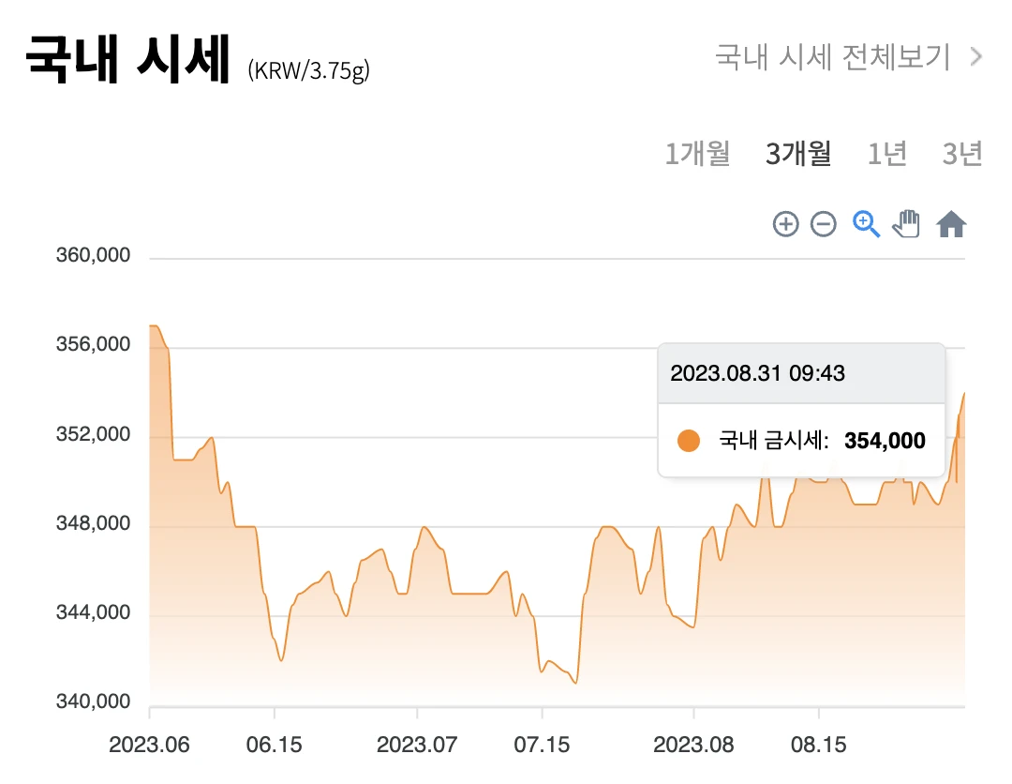Image resolution: width=1012 pixels, height=784 pixels.
Task: Select the 1년 period tab
Action: pos(886,154)
